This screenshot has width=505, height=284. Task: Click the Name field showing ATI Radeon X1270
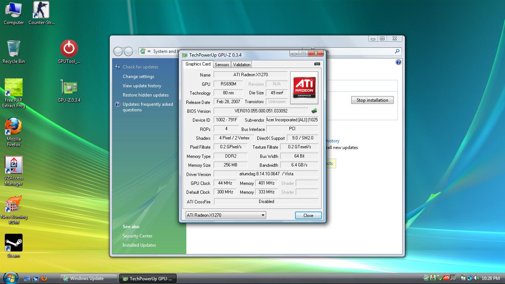coord(251,75)
